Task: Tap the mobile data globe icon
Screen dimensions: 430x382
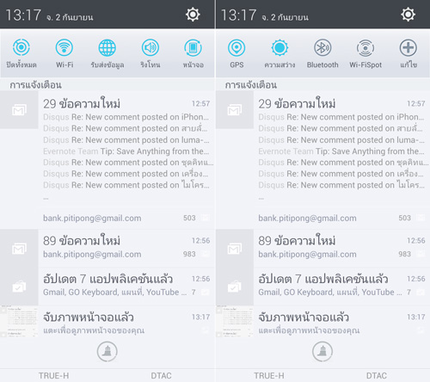Action: pyautogui.click(x=107, y=47)
